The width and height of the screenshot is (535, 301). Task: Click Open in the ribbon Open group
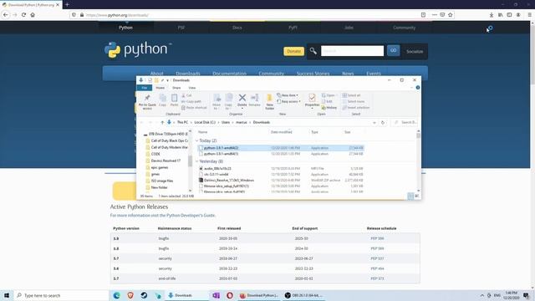point(329,95)
